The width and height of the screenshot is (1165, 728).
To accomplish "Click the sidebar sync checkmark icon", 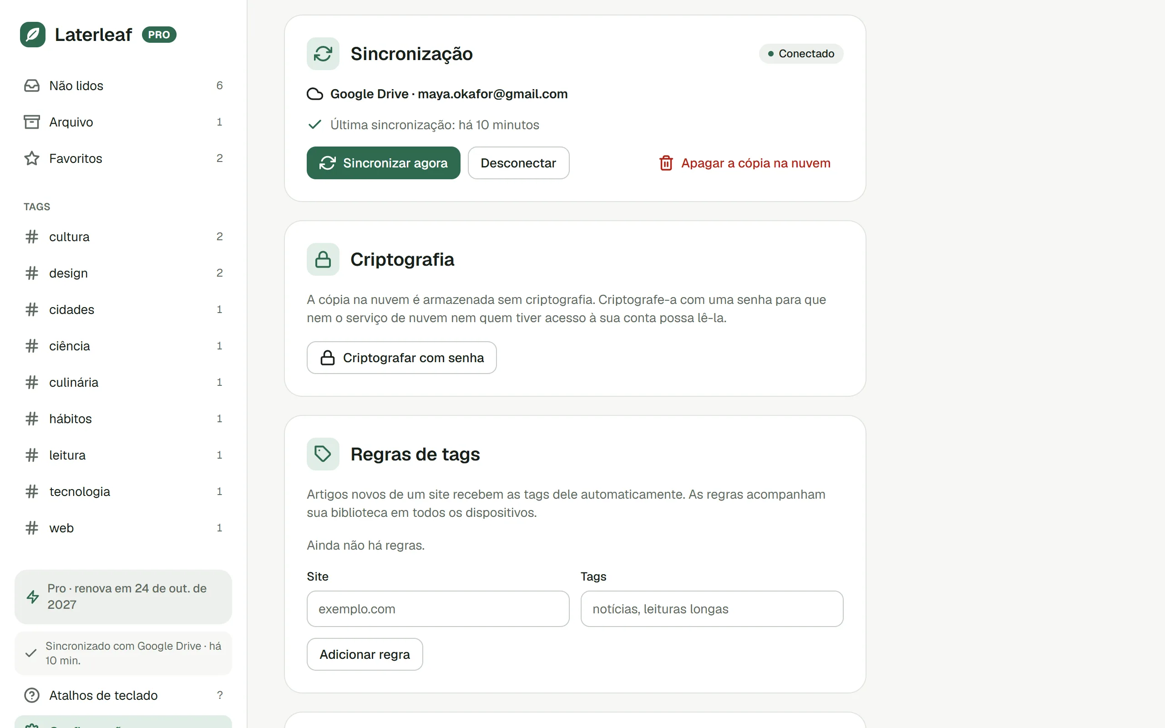I will click(31, 653).
